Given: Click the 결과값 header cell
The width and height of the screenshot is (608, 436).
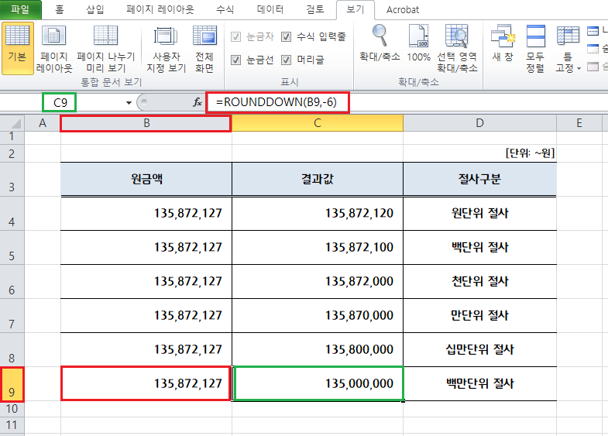Looking at the screenshot, I should coord(318,179).
